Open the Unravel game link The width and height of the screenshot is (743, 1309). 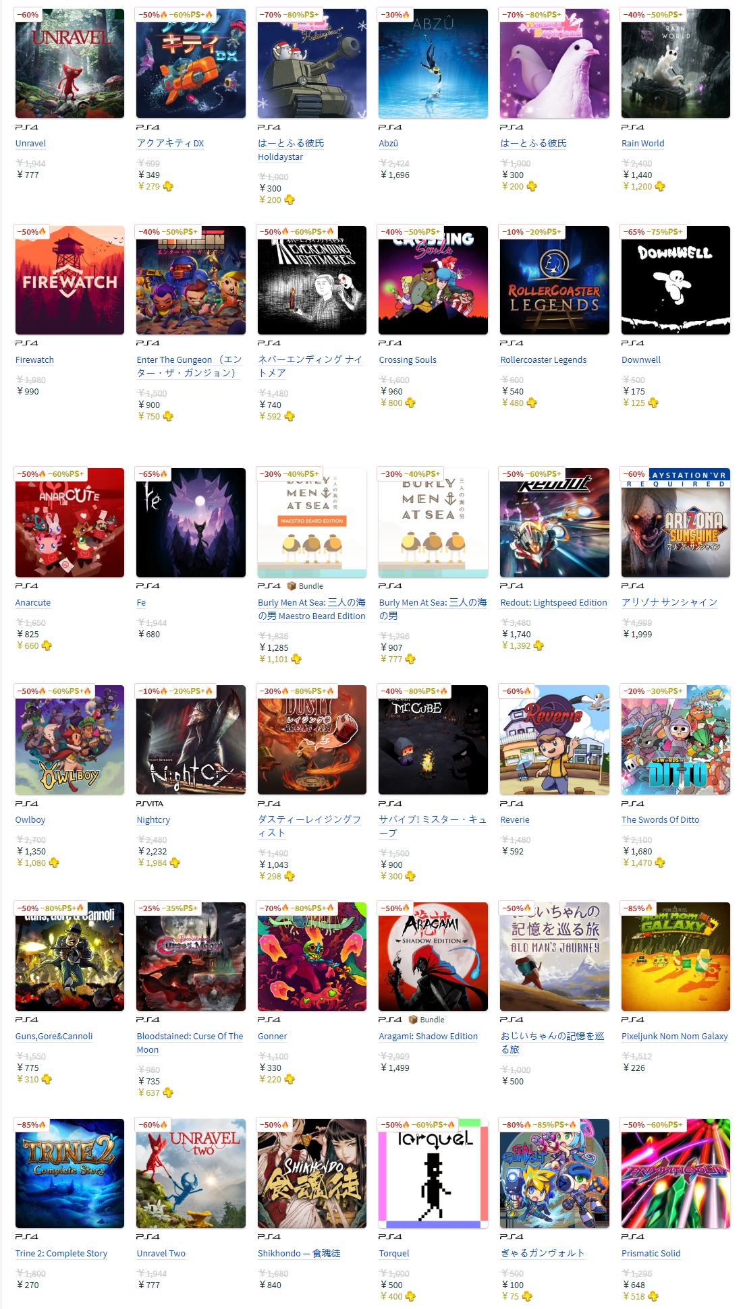pyautogui.click(x=30, y=144)
